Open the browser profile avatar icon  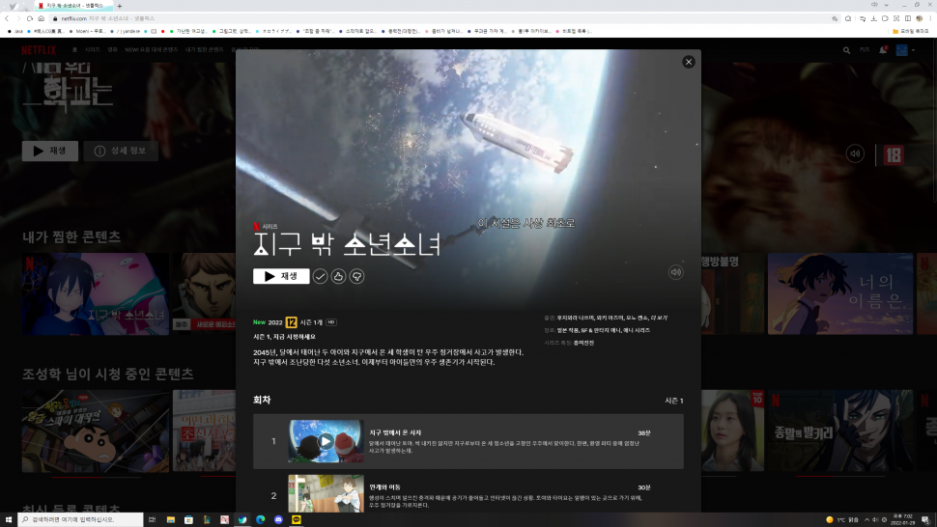coord(919,18)
